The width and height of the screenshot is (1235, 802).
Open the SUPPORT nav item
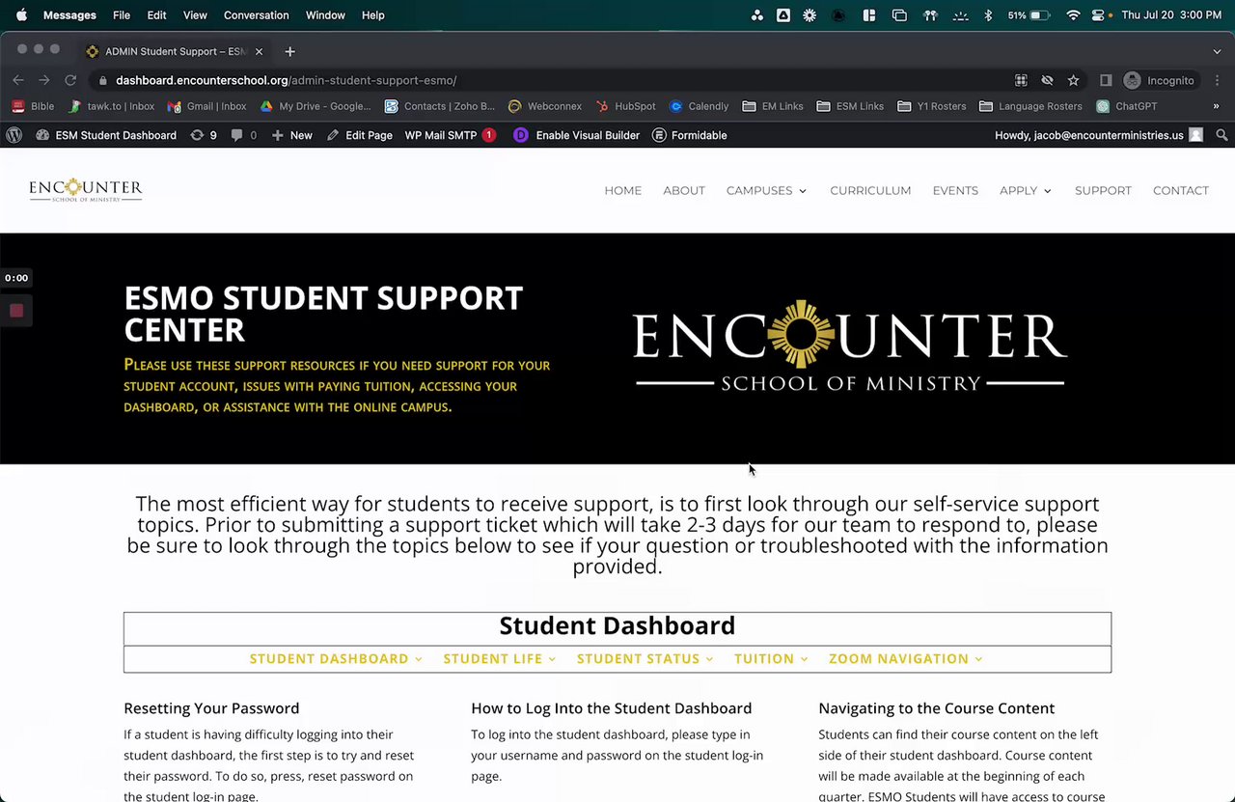click(1103, 190)
